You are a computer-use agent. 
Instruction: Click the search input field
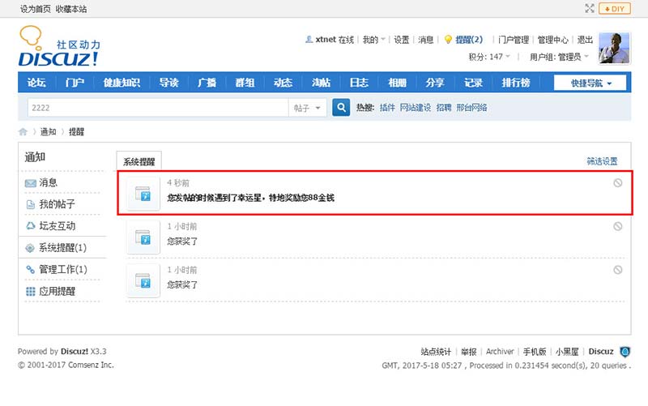tap(158, 108)
